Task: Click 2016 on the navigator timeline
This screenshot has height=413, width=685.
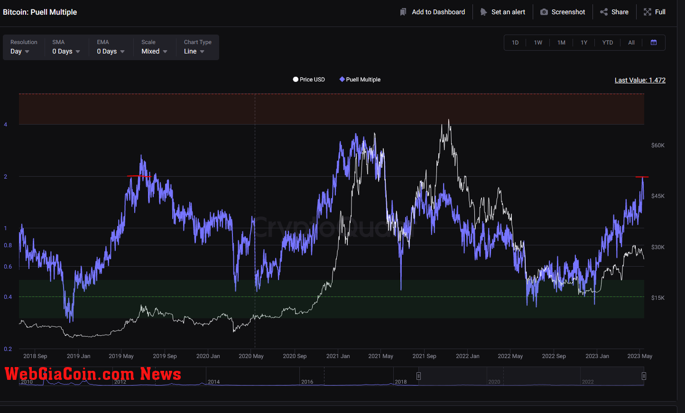Action: [x=307, y=382]
